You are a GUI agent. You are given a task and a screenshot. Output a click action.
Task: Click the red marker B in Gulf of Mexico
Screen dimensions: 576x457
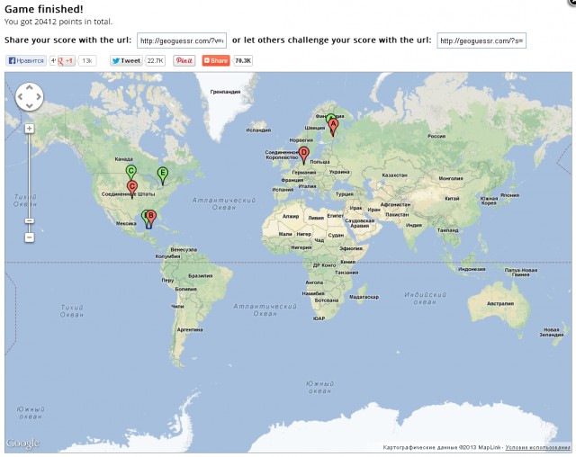(151, 218)
